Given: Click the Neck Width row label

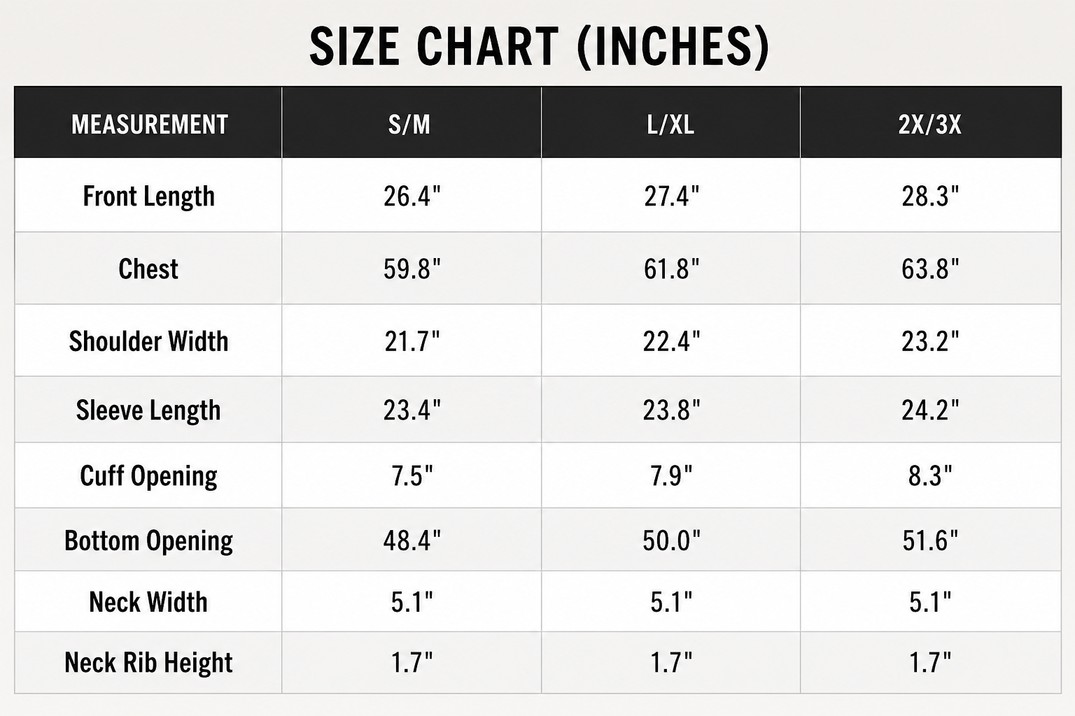Looking at the screenshot, I should 148,602.
